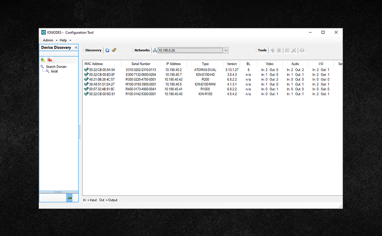Click the IONODES app logo in title bar
The width and height of the screenshot is (382, 236).
[x=43, y=32]
